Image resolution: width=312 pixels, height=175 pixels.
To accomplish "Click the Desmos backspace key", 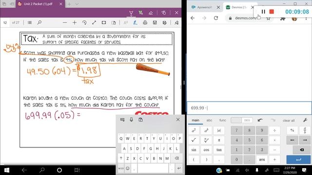I will click(302, 150).
